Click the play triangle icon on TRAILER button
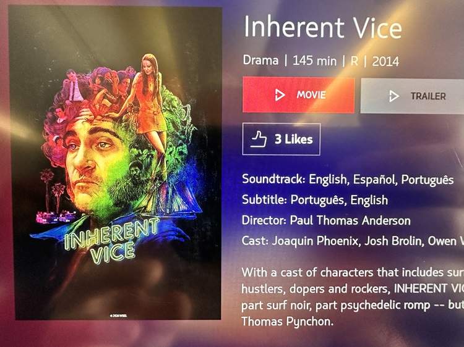The image size is (464, 347). (x=394, y=96)
